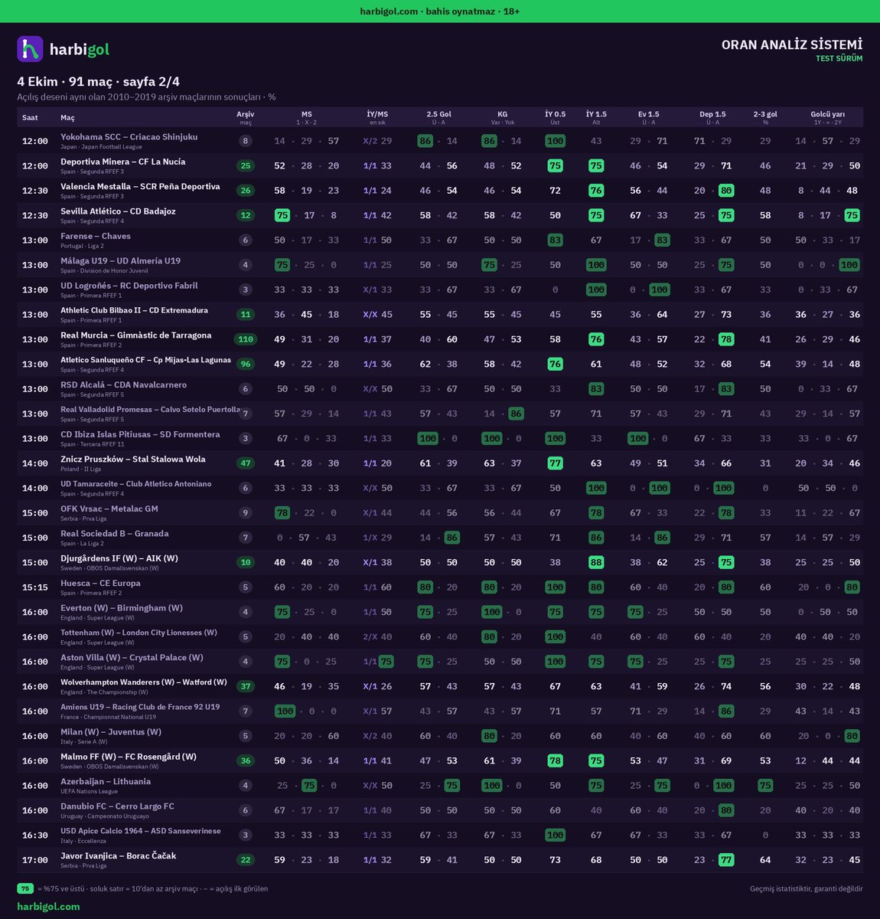Click the KG Var·Yok column header
This screenshot has height=919, width=880.
[x=502, y=117]
